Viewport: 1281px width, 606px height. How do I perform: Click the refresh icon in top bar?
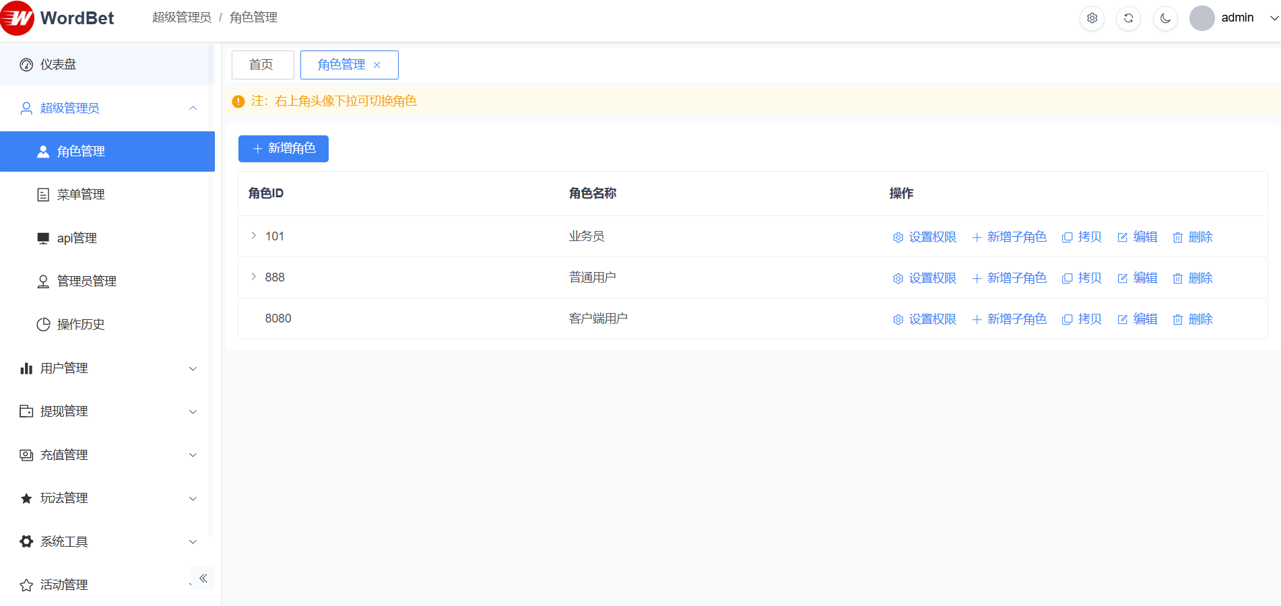click(1128, 18)
